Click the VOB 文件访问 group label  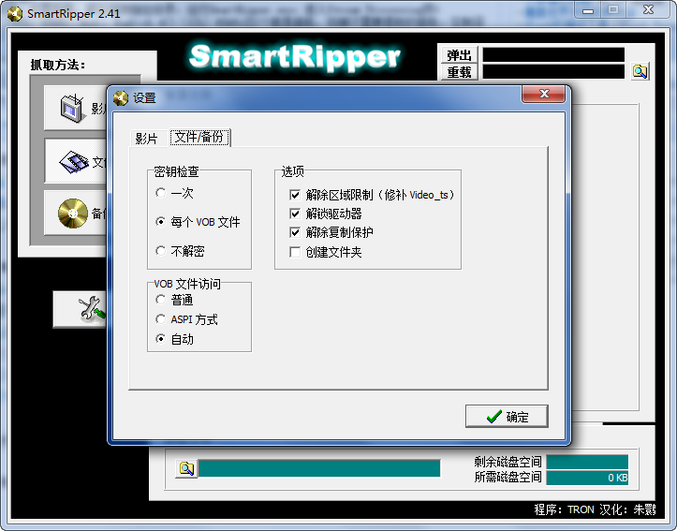click(187, 284)
